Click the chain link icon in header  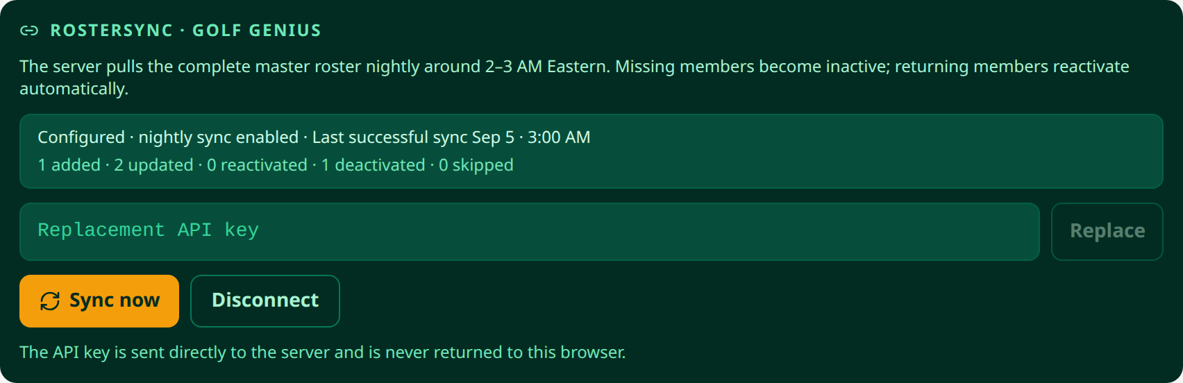[28, 31]
